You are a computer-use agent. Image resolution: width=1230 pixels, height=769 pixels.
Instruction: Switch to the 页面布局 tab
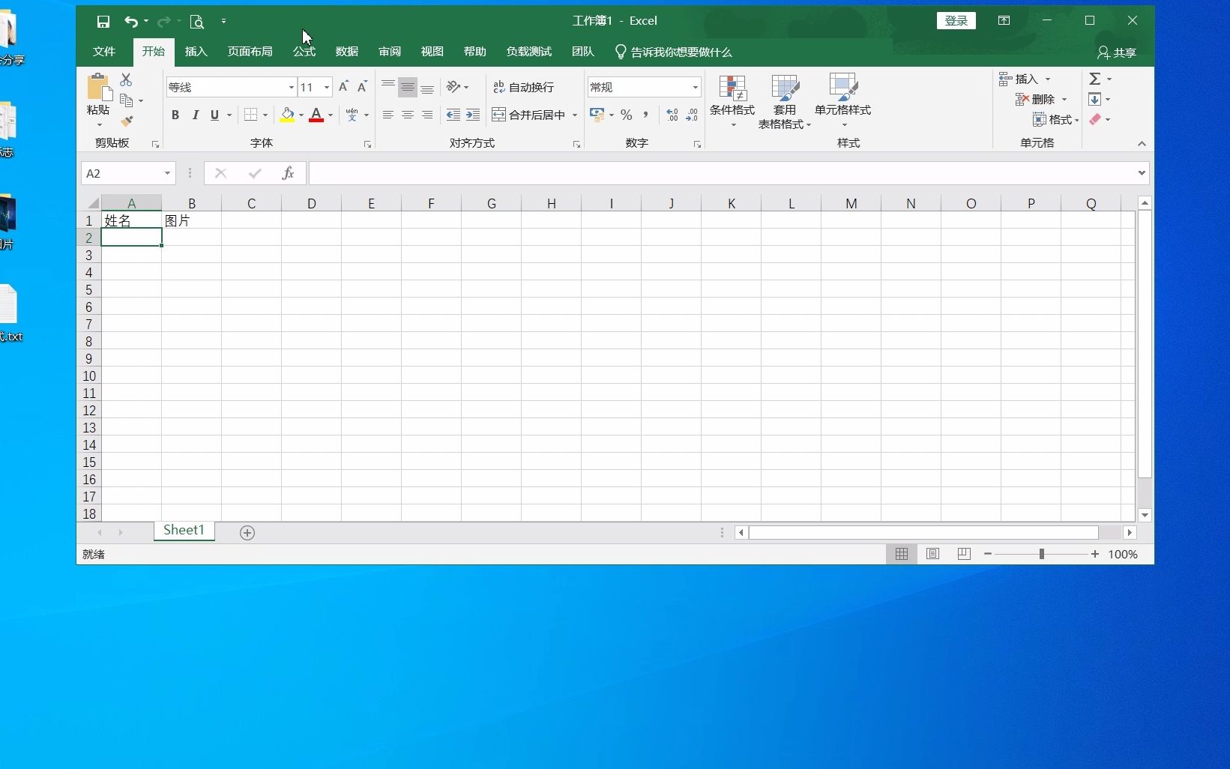250,52
